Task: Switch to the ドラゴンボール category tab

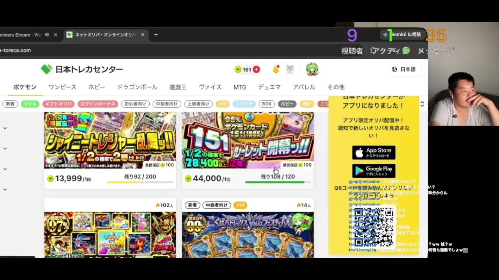Action: pyautogui.click(x=137, y=87)
